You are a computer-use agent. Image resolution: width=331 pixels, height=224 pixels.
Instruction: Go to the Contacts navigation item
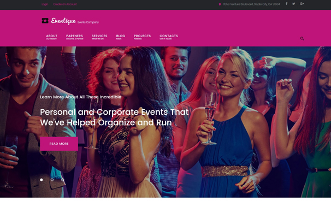(169, 37)
